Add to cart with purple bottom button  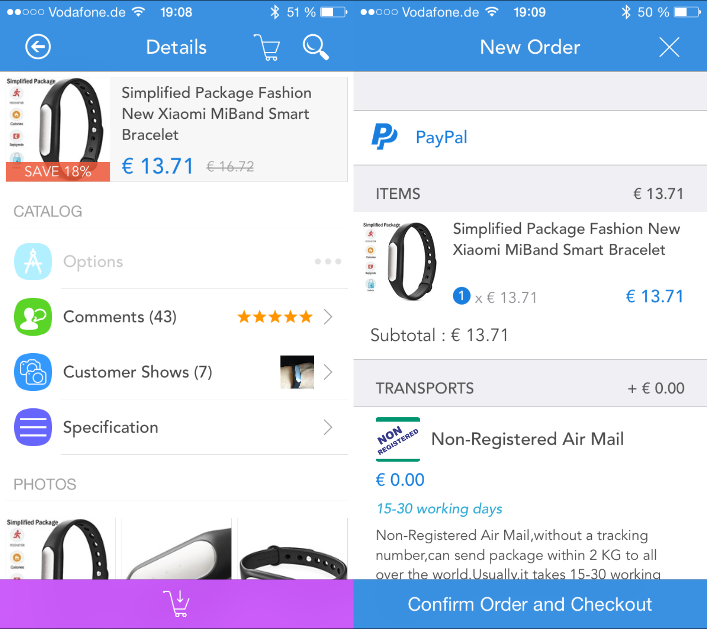pyautogui.click(x=177, y=604)
